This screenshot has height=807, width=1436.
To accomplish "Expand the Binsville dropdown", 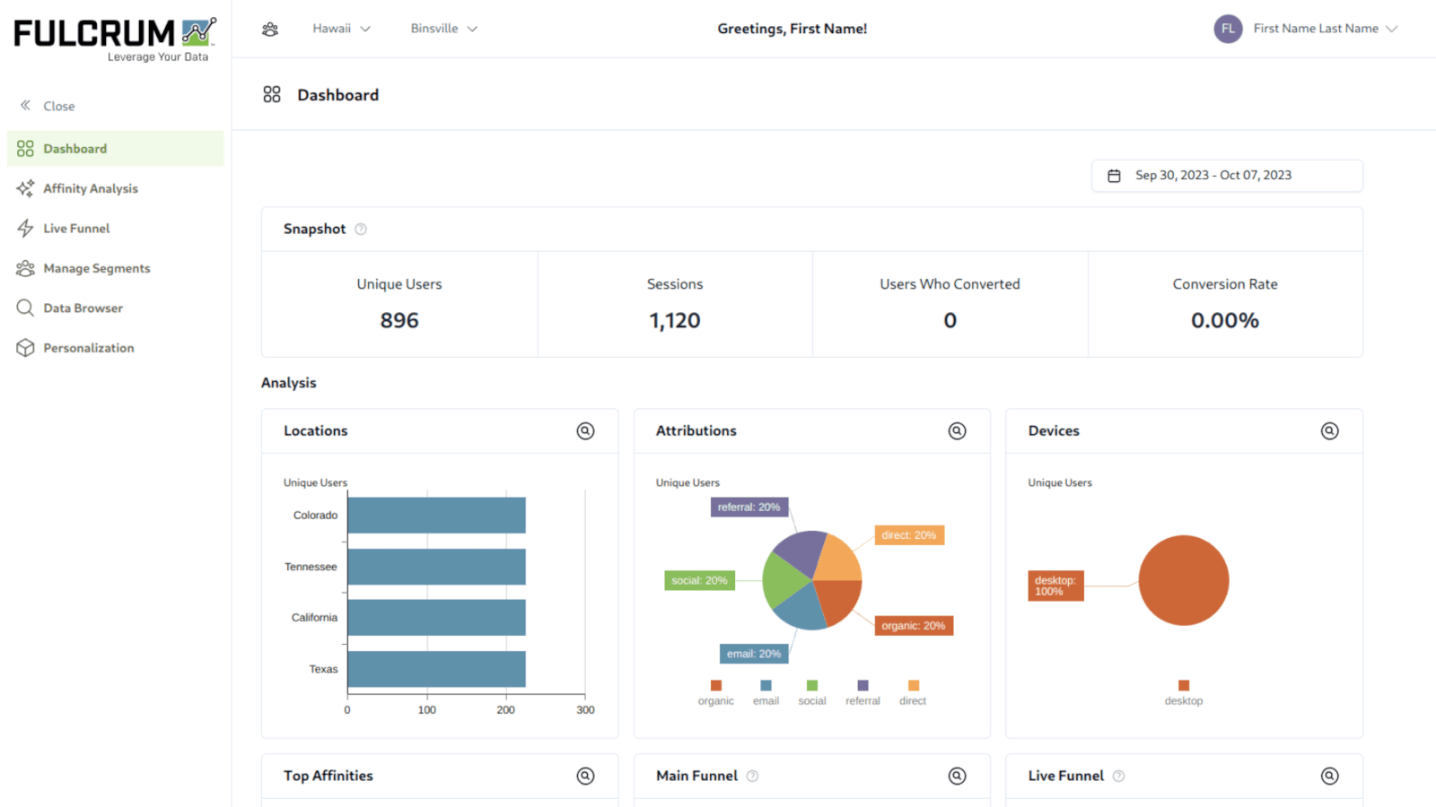I will pyautogui.click(x=443, y=28).
